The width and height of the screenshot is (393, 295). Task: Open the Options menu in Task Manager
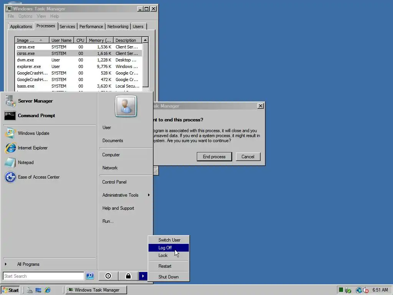click(x=25, y=16)
